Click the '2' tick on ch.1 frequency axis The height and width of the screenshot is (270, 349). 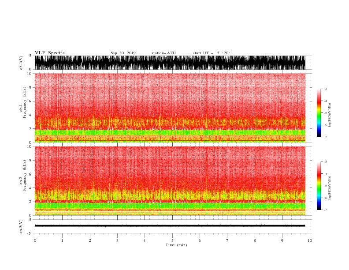pyautogui.click(x=31, y=129)
